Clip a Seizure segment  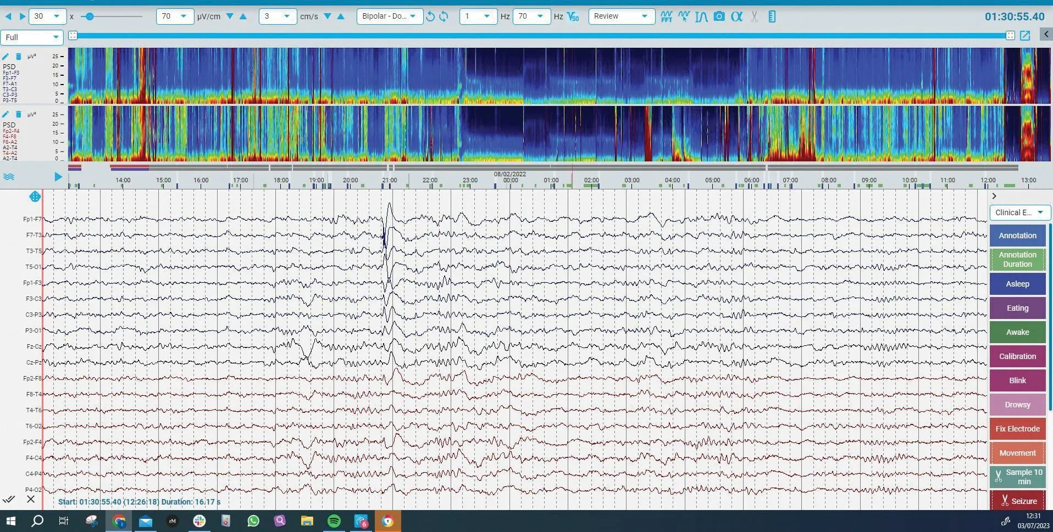[x=1017, y=500]
